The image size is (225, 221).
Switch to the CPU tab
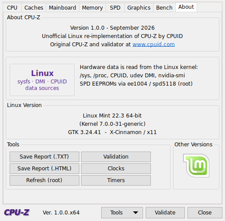12,7
